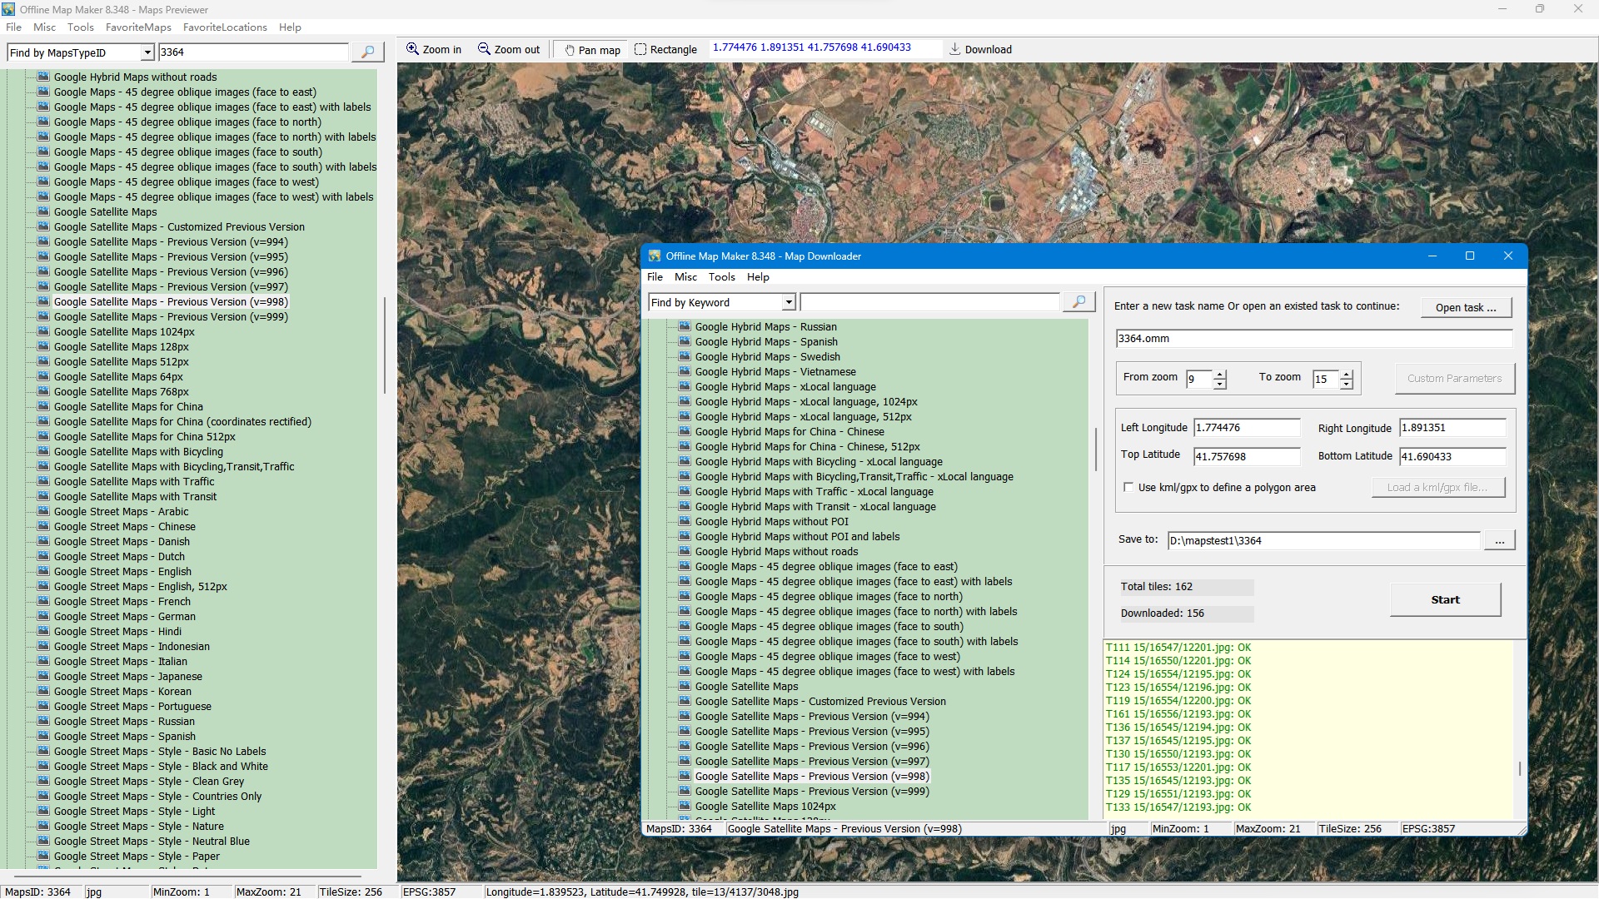Click the task name field containing 3364.omm
The image size is (1599, 899).
[x=1313, y=339]
